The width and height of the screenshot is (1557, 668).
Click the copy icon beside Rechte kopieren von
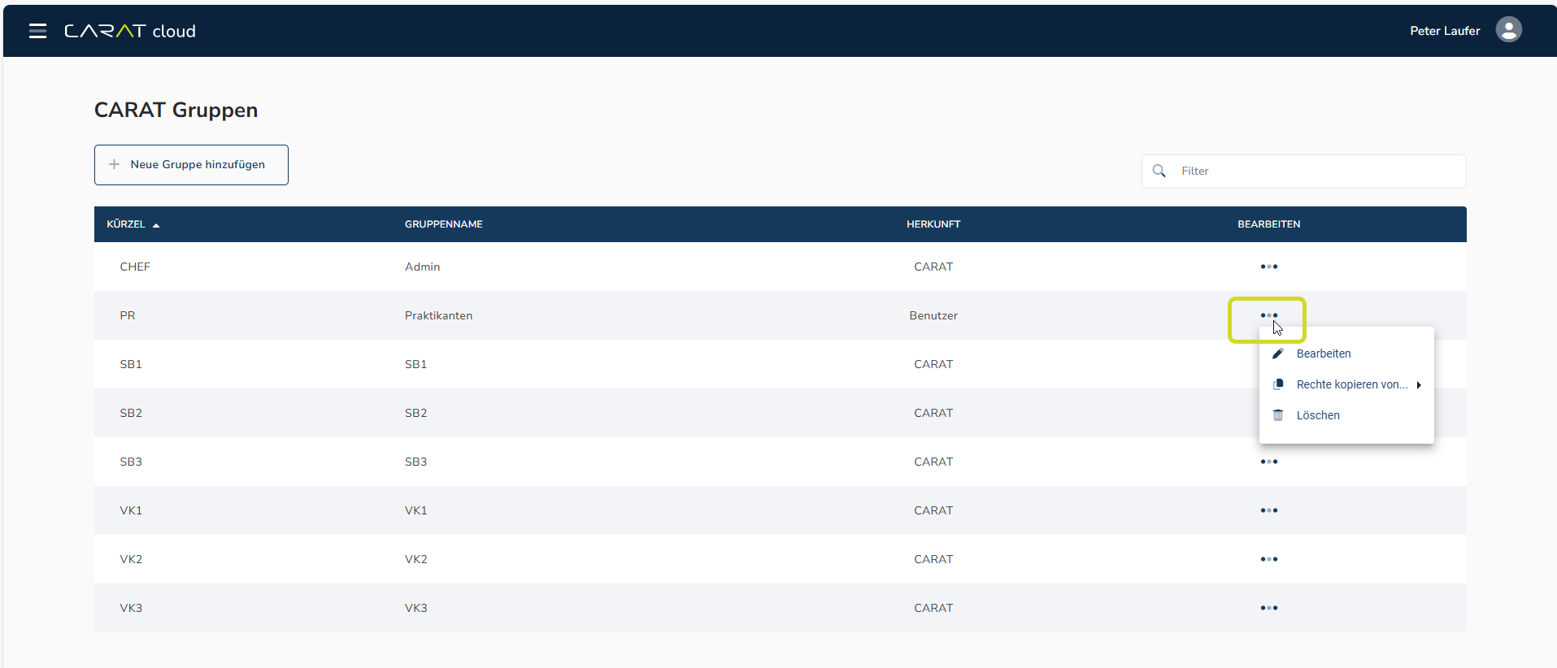click(x=1278, y=384)
